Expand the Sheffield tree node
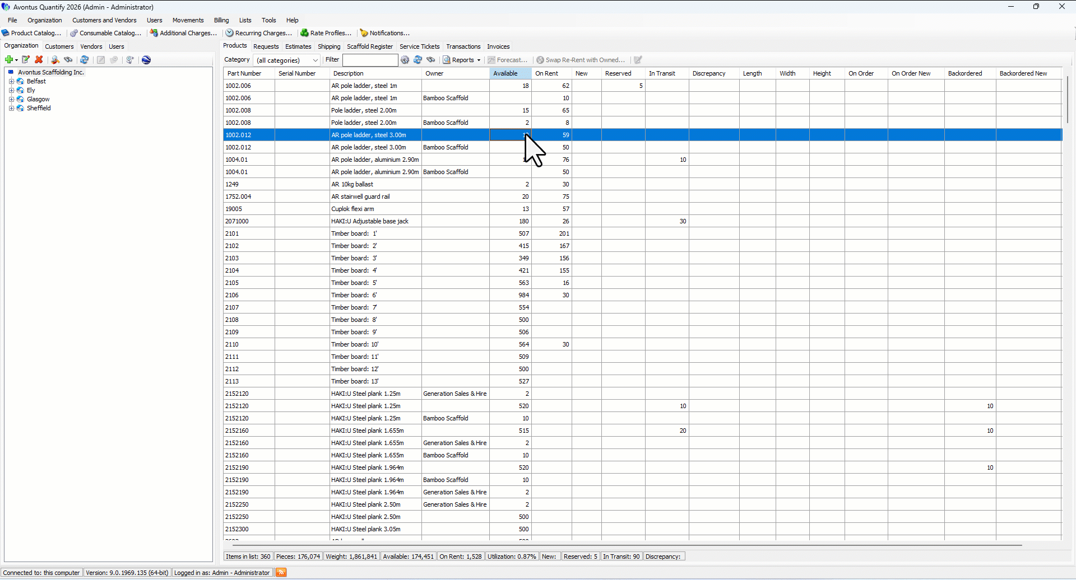Viewport: 1076px width, 580px height. (x=11, y=108)
